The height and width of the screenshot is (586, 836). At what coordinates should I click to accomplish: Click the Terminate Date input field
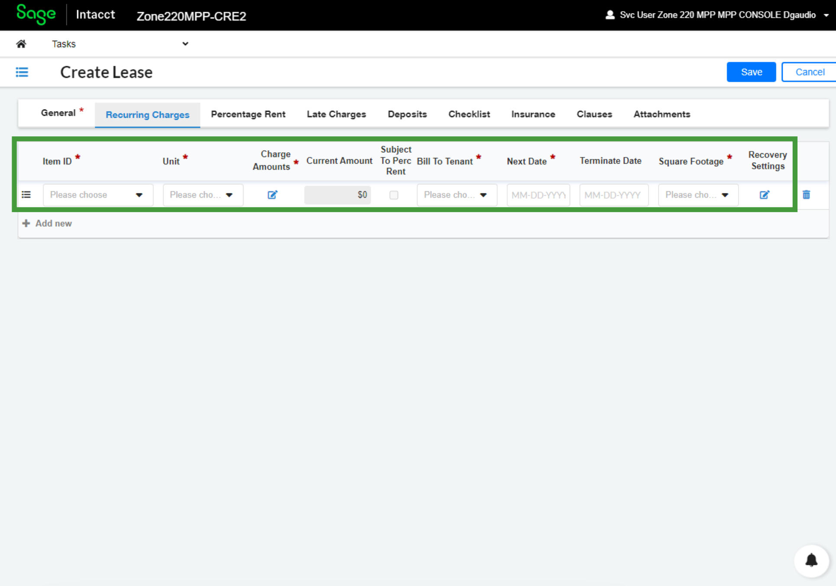(x=614, y=195)
